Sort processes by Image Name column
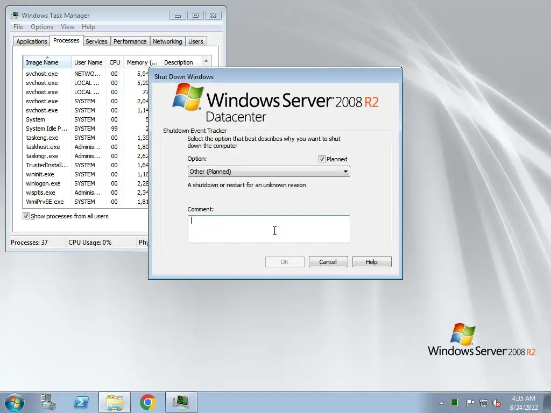 (x=47, y=62)
